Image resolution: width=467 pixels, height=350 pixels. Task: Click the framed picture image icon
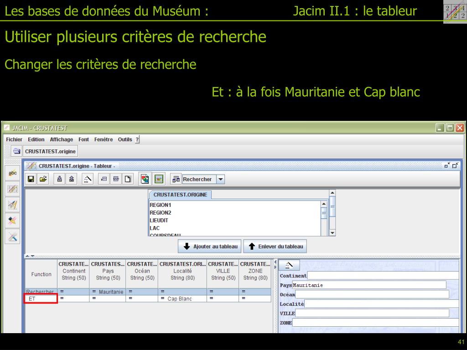point(159,179)
